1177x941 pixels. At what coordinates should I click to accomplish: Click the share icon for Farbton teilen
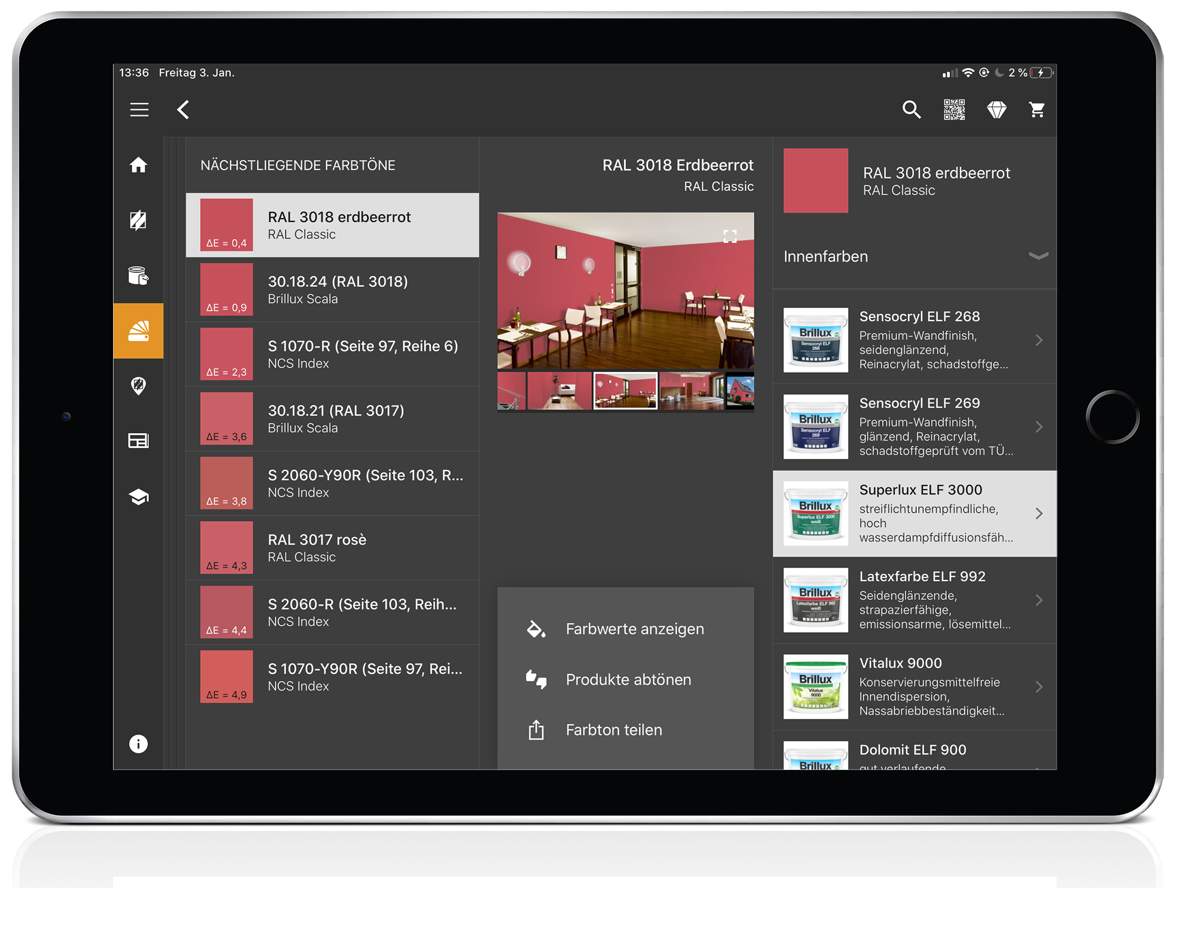click(x=536, y=730)
